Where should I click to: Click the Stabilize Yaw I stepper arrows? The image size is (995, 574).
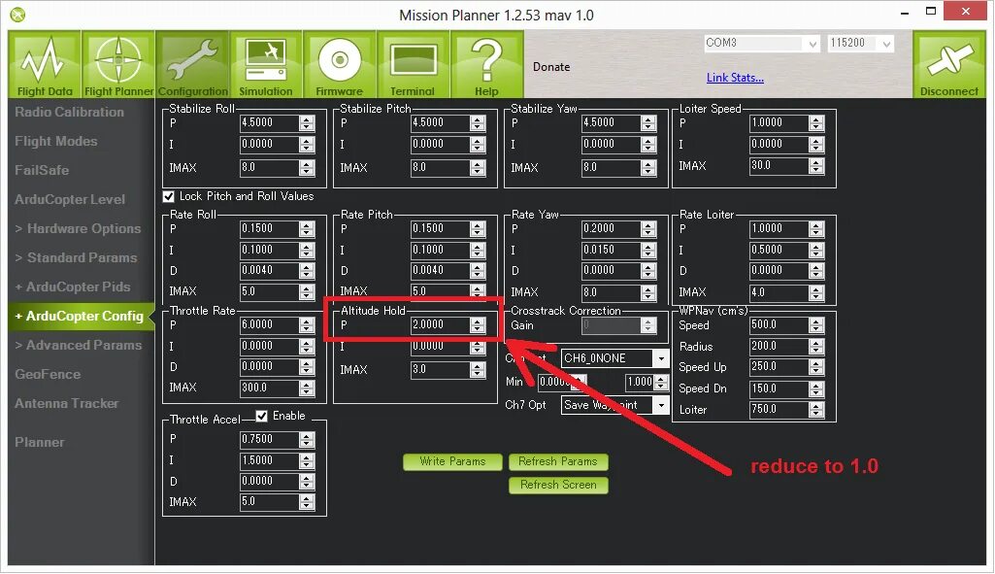(647, 144)
